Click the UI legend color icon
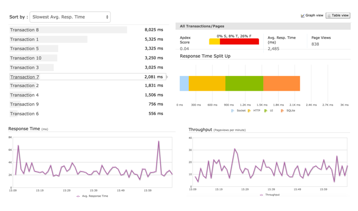This screenshot has width=358, height=211. (x=266, y=111)
